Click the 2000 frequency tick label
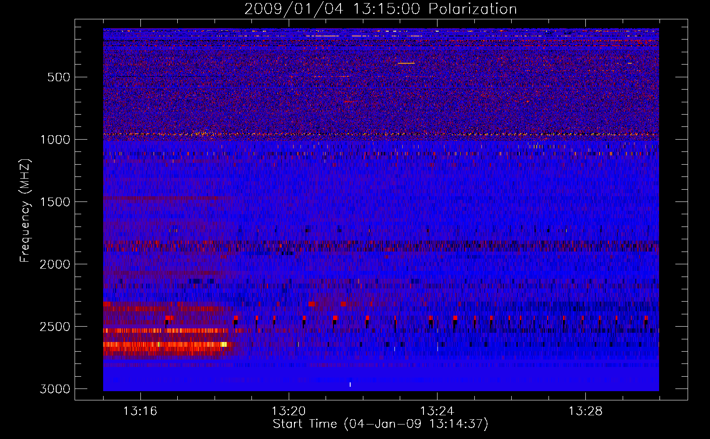Image resolution: width=710 pixels, height=439 pixels. 55,264
